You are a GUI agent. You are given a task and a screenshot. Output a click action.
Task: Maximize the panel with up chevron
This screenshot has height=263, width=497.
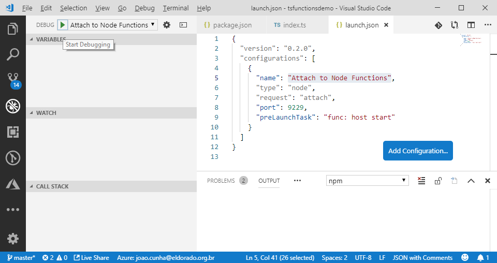(471, 181)
